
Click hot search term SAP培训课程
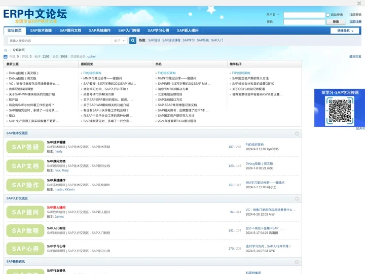coord(171,40)
